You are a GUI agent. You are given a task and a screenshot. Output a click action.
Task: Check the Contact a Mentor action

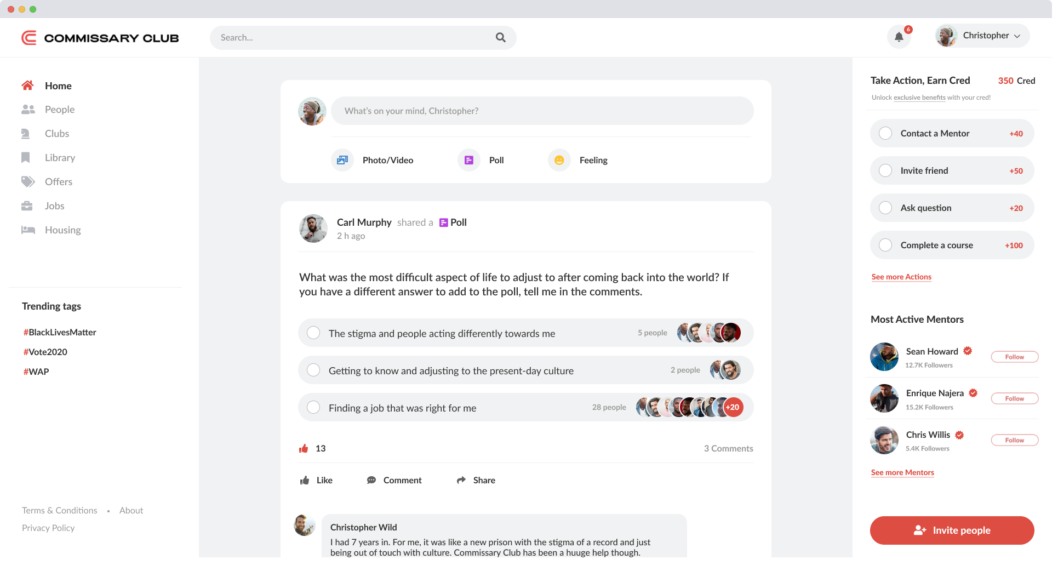coord(885,133)
